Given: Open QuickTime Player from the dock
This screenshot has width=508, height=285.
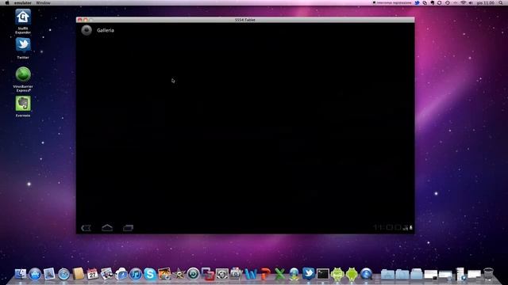Looking at the screenshot, I should 366,274.
